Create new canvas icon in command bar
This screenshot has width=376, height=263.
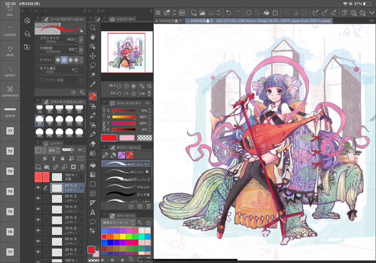pos(194,13)
